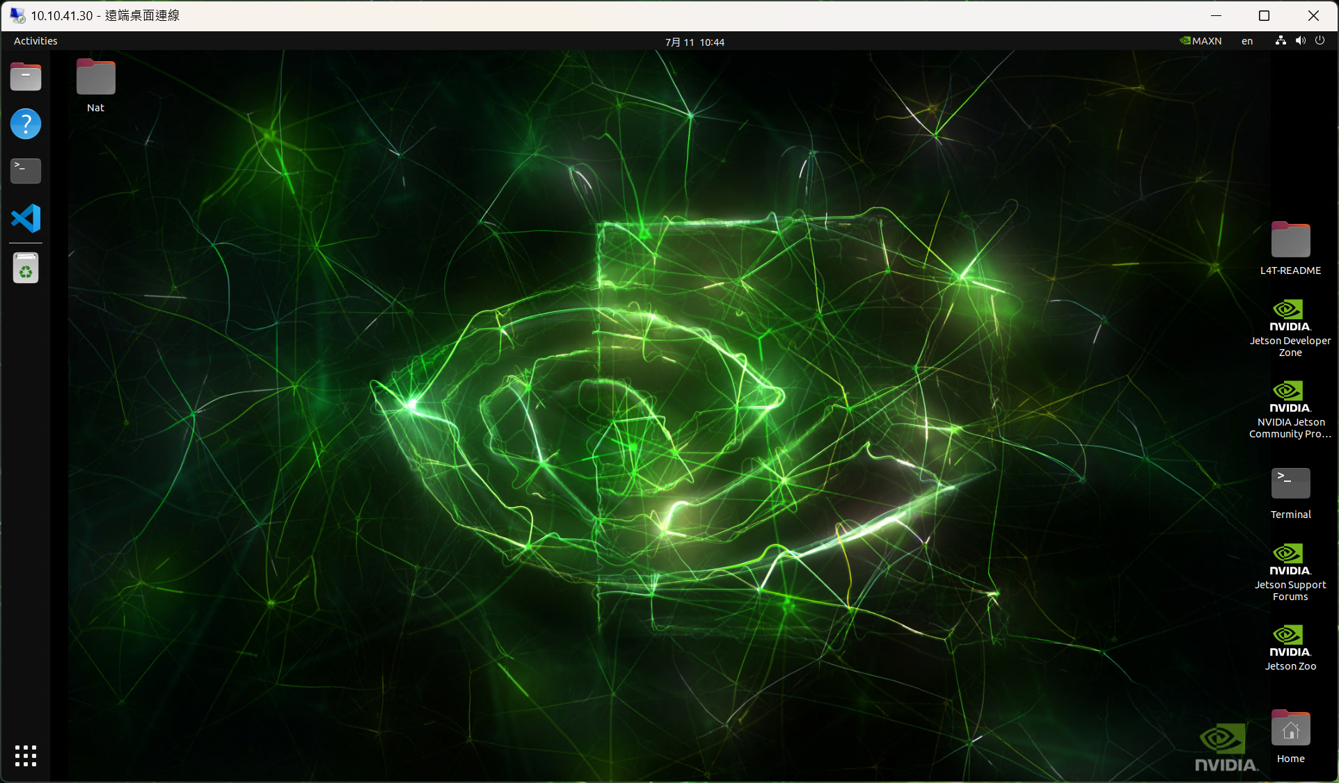Screen dimensions: 1339x783
Task: Launch Visual Studio Code from the dock
Action: click(26, 218)
